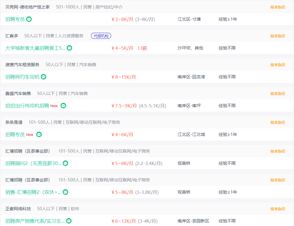Click company name 贝壳网-德佑地产恒之家

tap(27, 7)
